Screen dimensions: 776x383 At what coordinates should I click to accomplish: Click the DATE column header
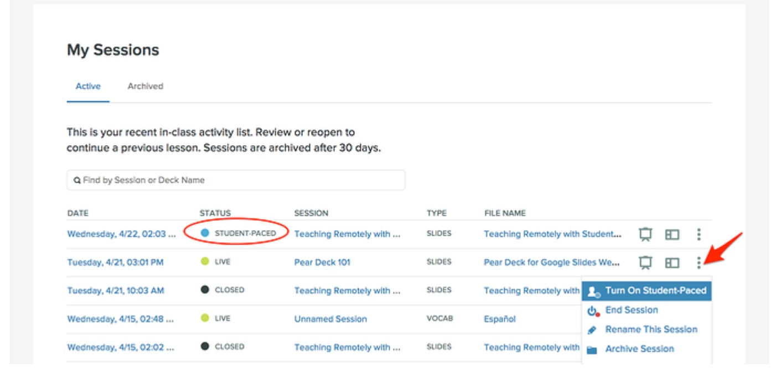(x=77, y=213)
